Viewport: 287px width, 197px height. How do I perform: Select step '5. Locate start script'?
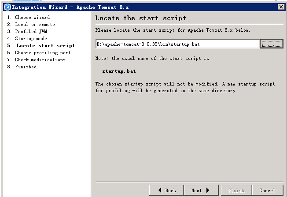41,46
